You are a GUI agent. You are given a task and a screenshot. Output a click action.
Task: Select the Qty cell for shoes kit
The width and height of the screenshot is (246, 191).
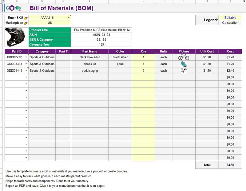pos(143,64)
